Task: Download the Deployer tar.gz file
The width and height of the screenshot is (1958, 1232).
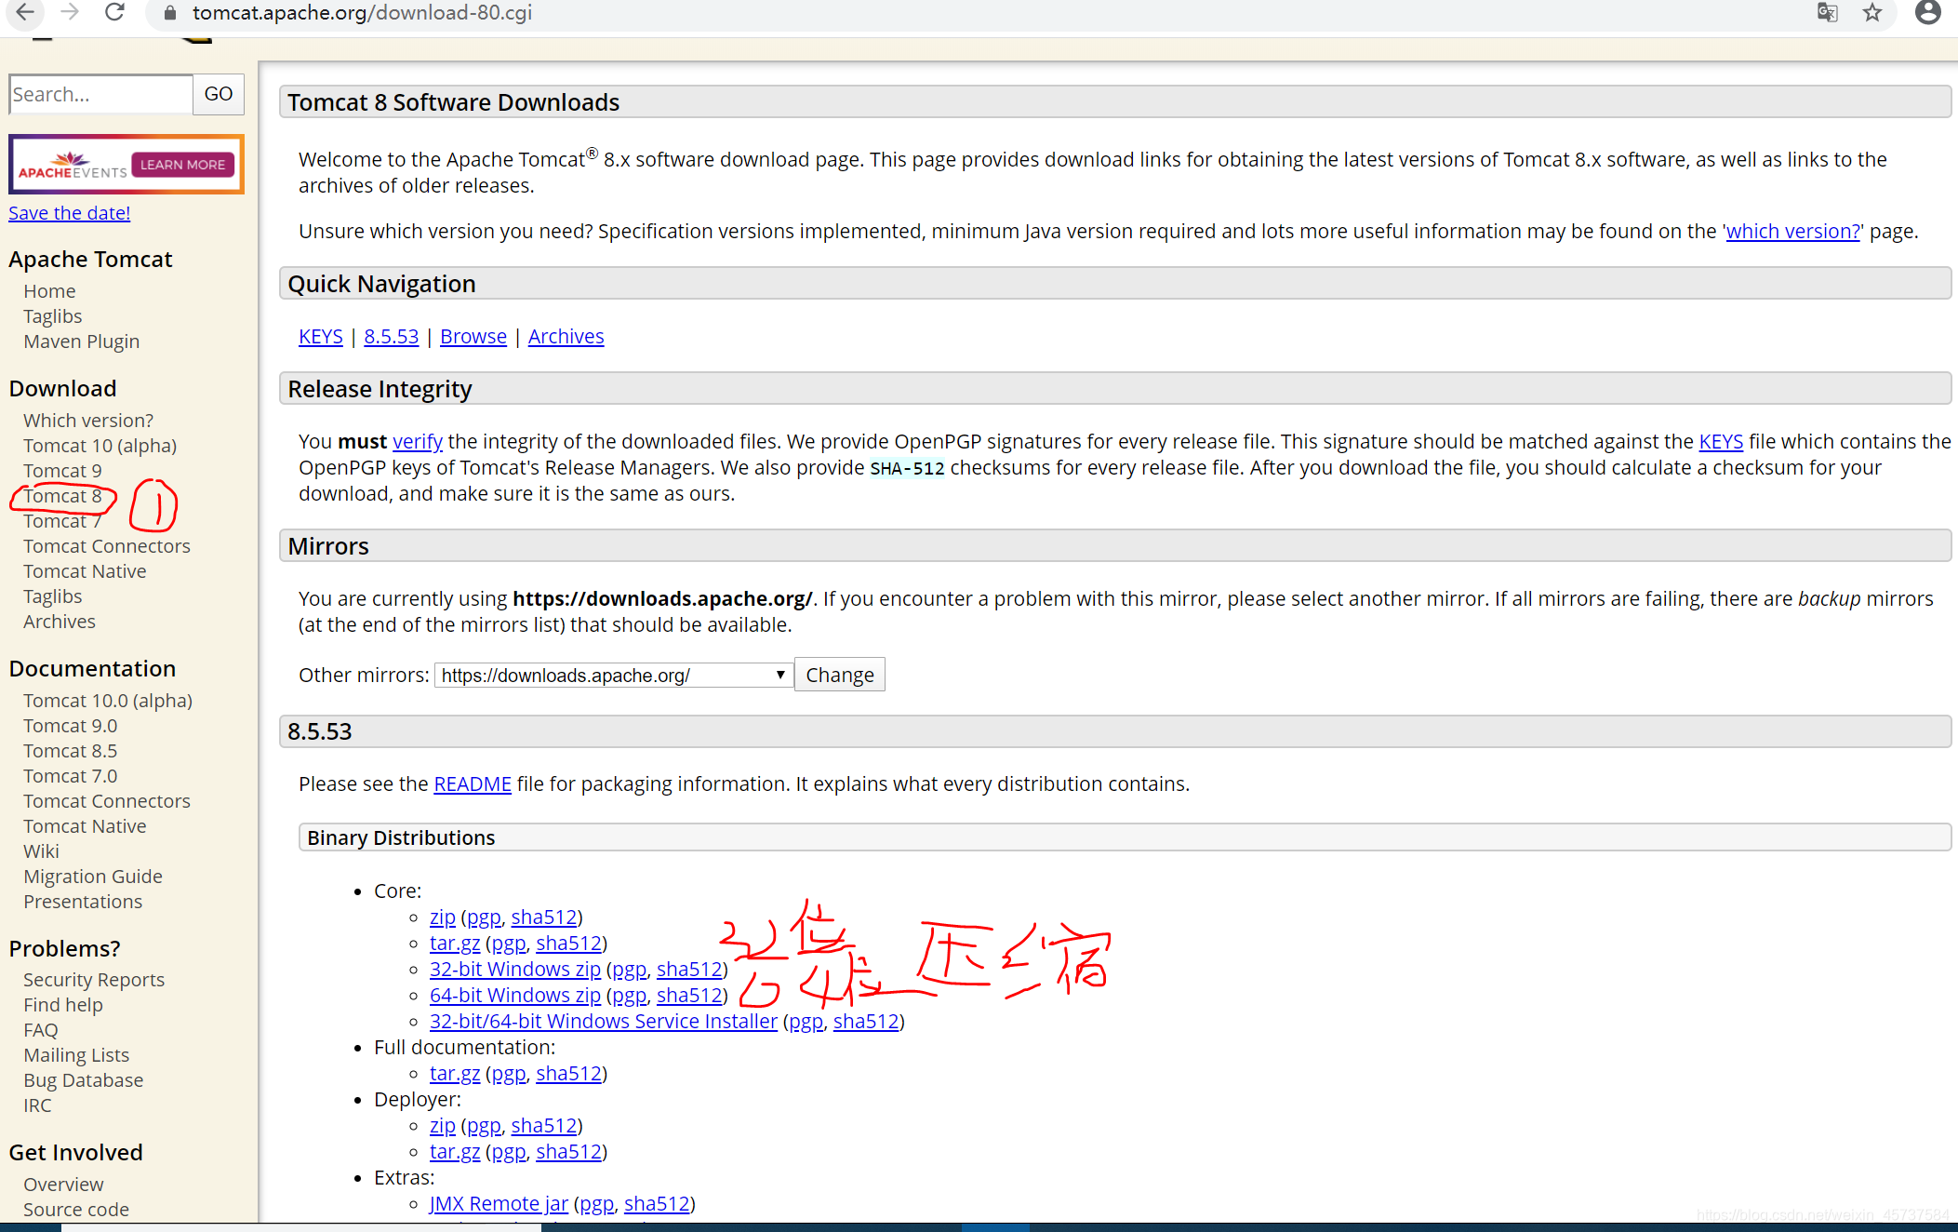Action: tap(455, 1152)
